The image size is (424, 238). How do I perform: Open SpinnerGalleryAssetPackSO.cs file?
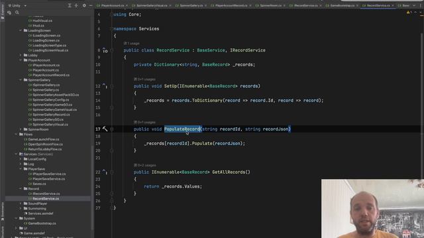coord(54,95)
